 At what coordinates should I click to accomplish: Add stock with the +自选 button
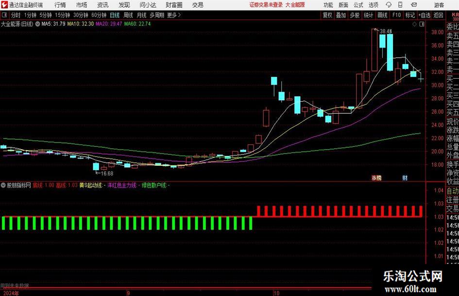point(424,15)
